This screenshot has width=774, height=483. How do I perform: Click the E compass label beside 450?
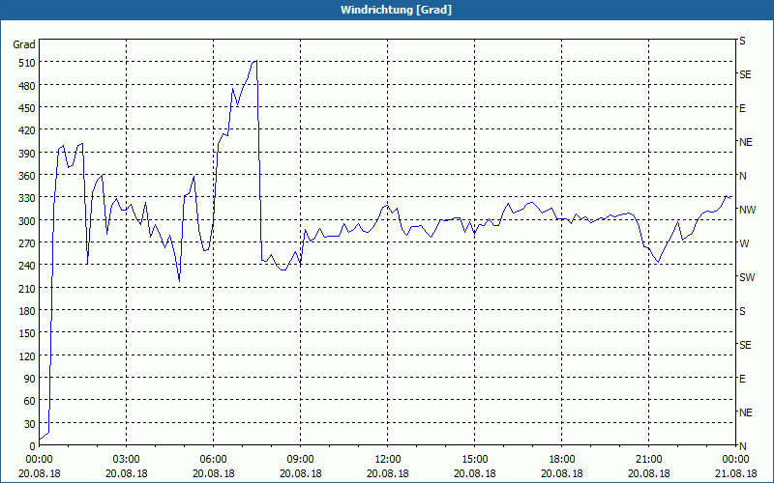click(x=742, y=108)
